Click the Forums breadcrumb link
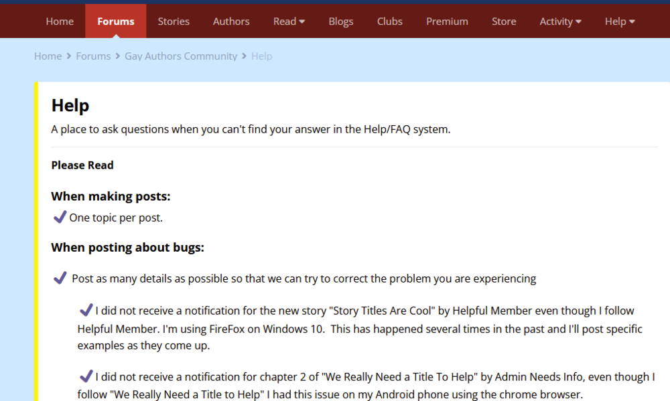 pyautogui.click(x=93, y=56)
